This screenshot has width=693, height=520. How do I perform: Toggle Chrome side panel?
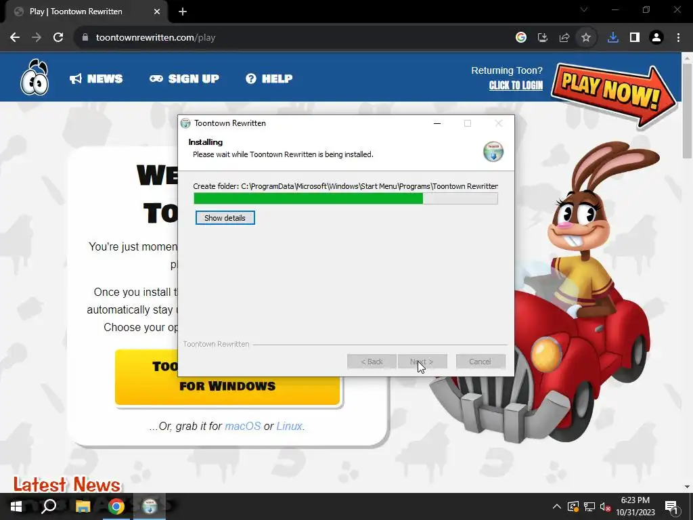coord(635,38)
